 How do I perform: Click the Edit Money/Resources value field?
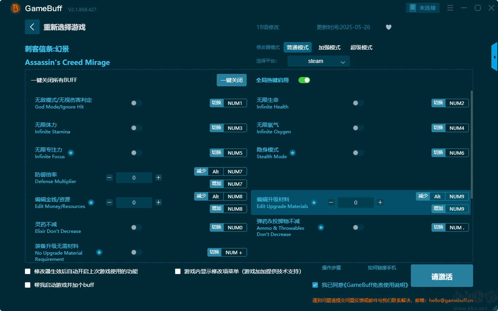[x=134, y=203]
